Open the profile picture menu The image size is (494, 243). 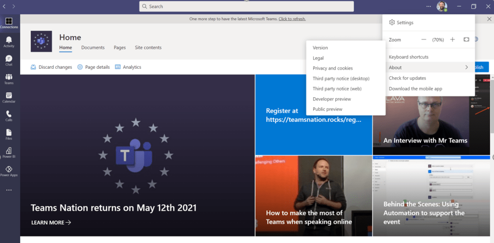(442, 6)
